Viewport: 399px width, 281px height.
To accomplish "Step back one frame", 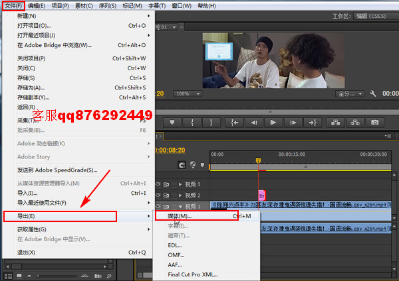I will coord(254,123).
